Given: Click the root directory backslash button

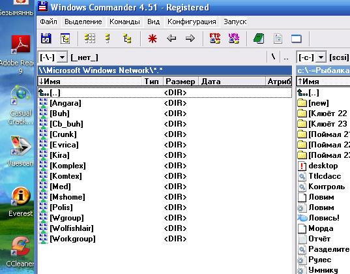Looking at the screenshot, I should (273, 57).
